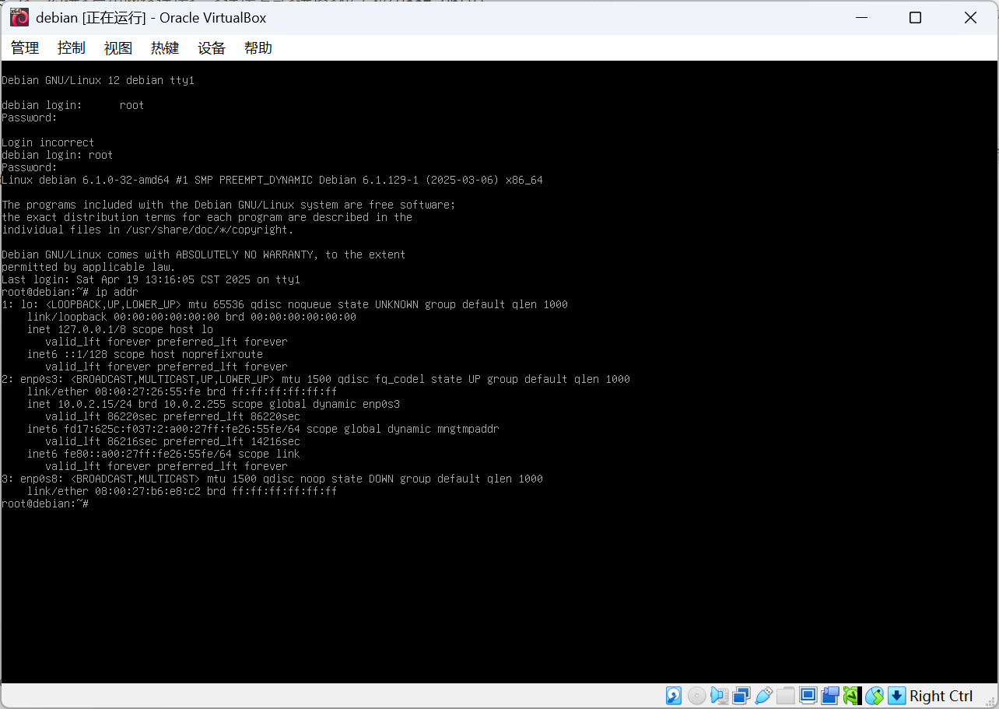Click 'permitted by applicable law.' line
The image size is (999, 709).
pos(89,267)
